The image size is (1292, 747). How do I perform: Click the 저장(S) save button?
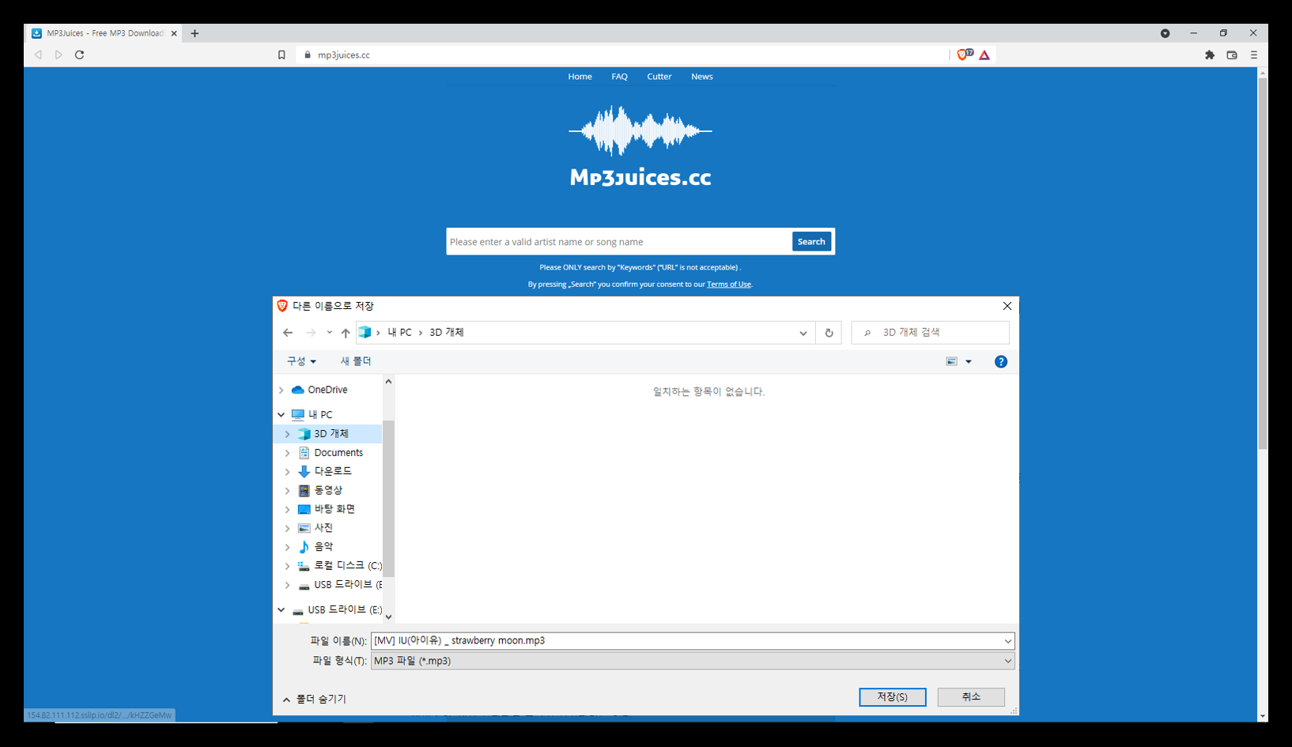893,697
